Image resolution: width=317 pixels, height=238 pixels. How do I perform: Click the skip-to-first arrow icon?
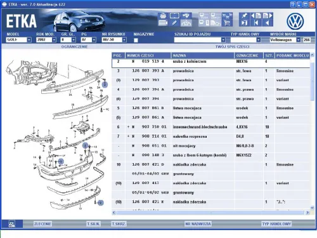[256, 23]
